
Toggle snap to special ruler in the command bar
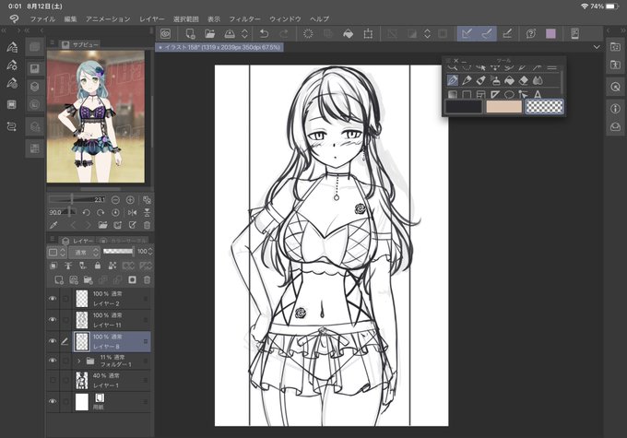[x=486, y=33]
